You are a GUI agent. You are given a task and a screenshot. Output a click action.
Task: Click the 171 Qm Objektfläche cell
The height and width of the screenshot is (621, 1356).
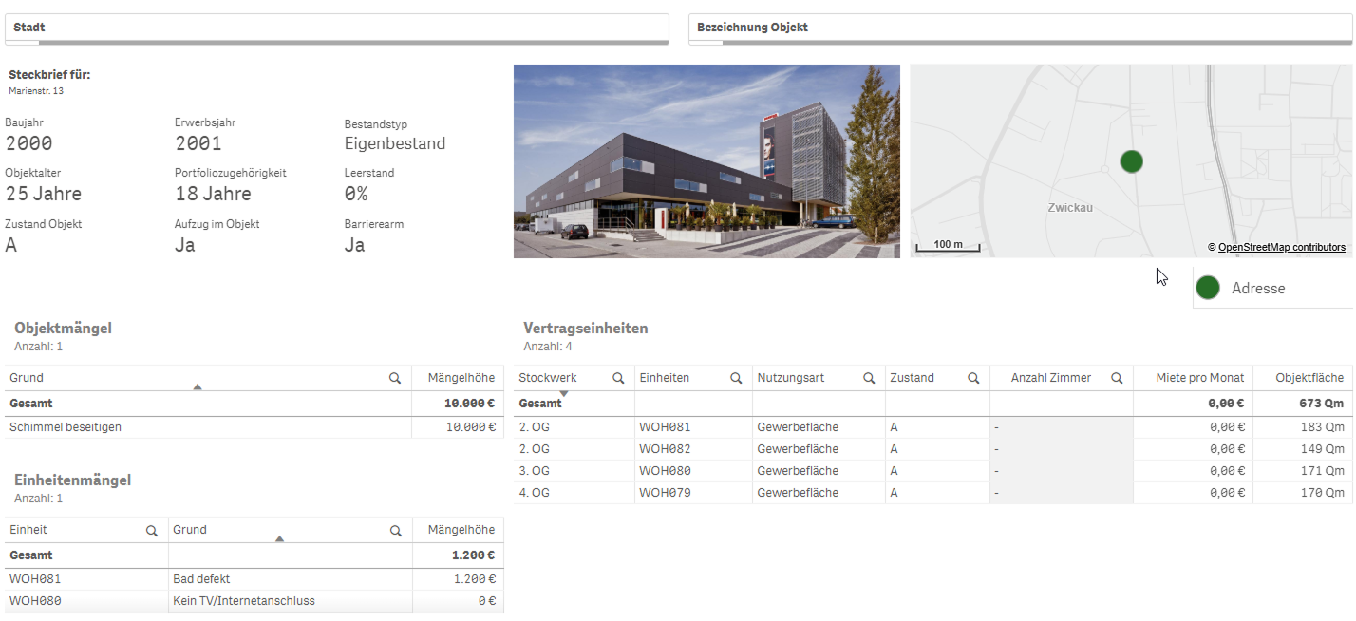(x=1323, y=471)
